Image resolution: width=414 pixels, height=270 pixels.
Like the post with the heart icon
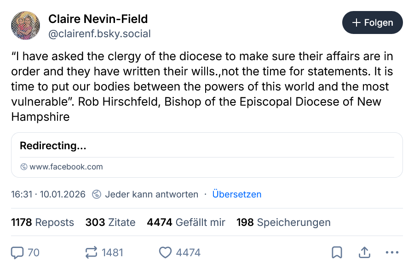coord(165,253)
